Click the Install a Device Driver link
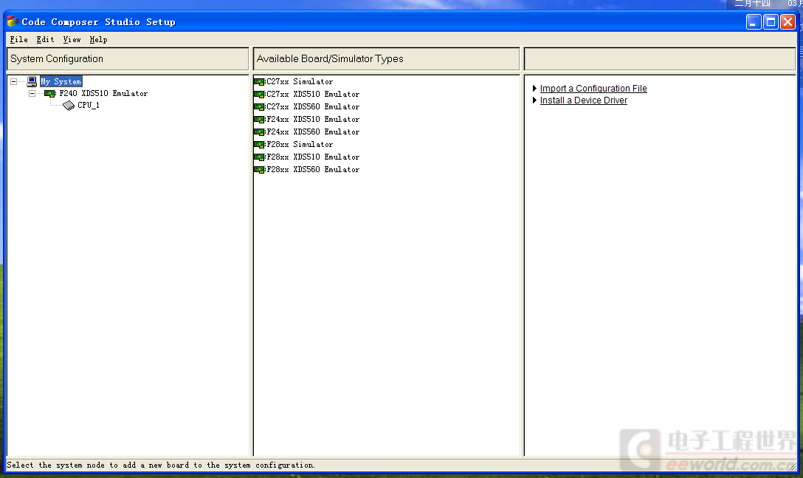803x478 pixels. pyautogui.click(x=583, y=100)
